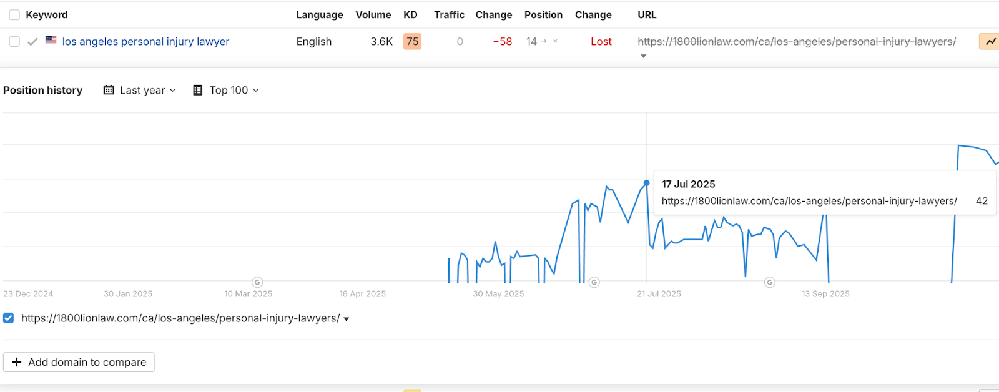Screen dimensions: 999x392
Task: Sort by the KD column header
Action: (410, 15)
